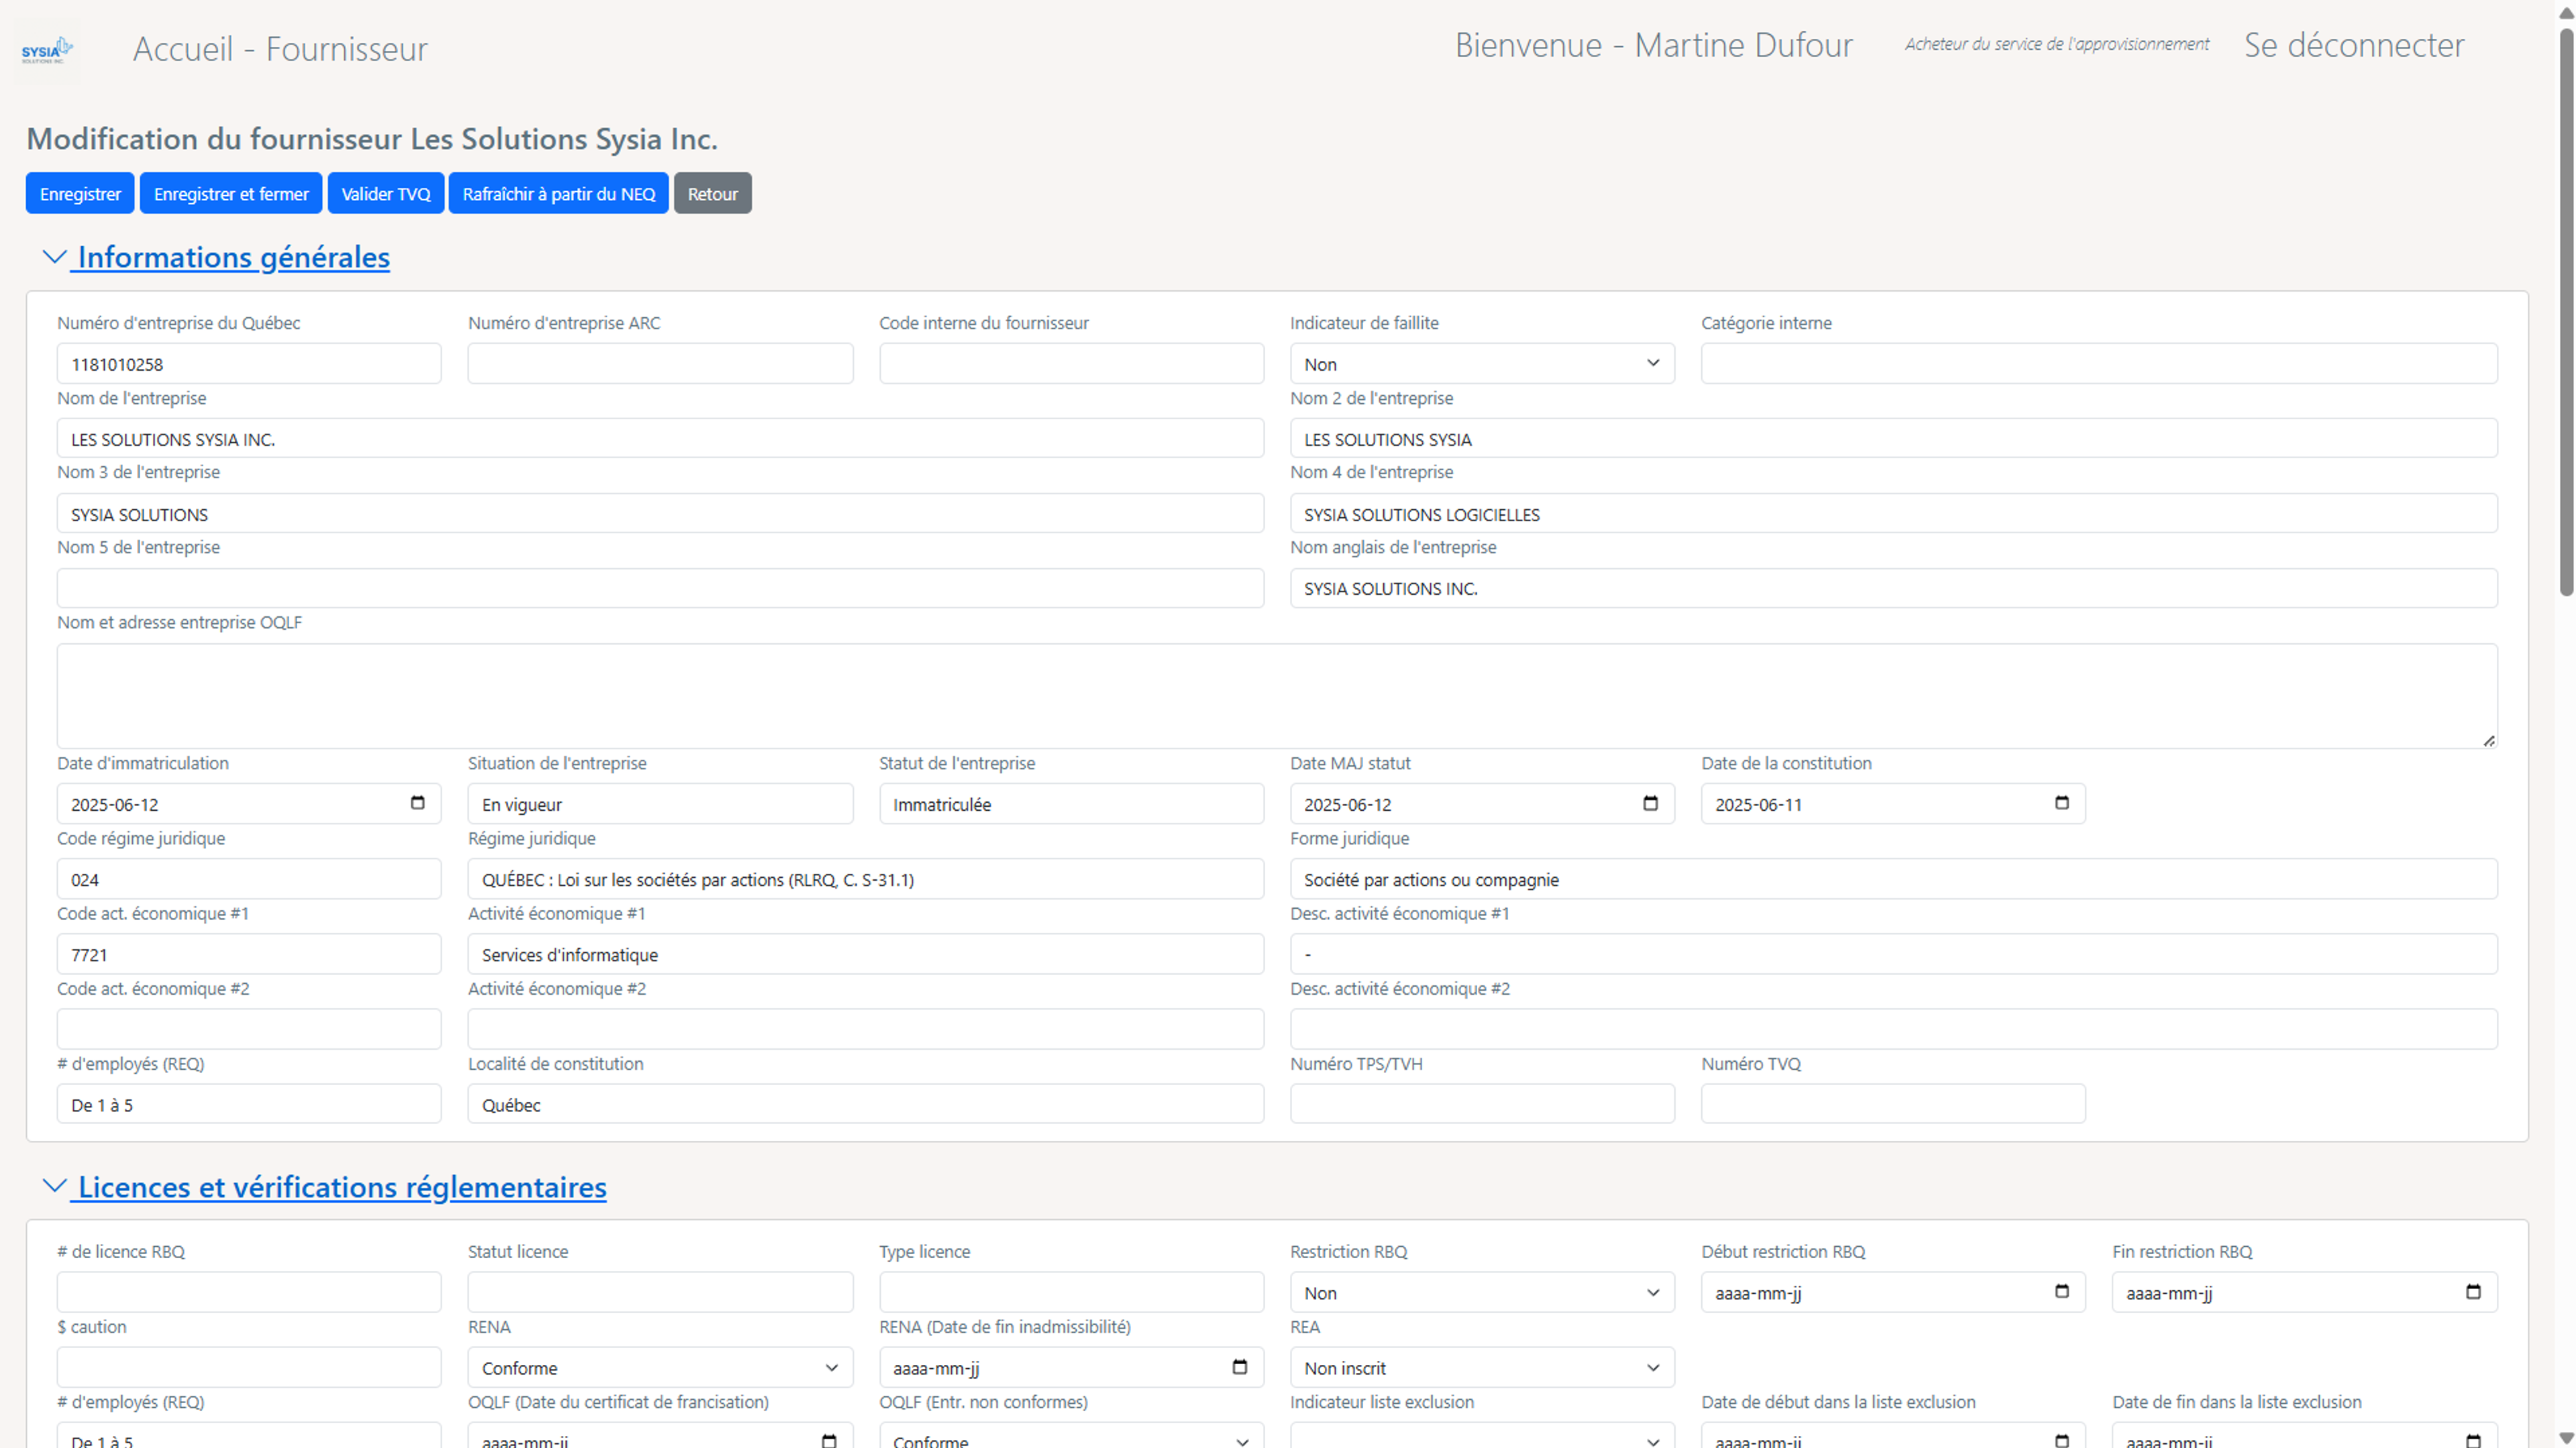The width and height of the screenshot is (2576, 1448).
Task: Go to Accueil - Fournisseur page
Action: pos(280,49)
